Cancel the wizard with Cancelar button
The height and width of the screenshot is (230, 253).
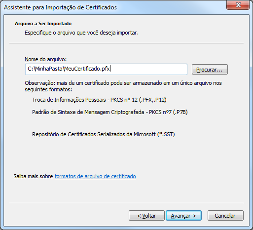225,216
